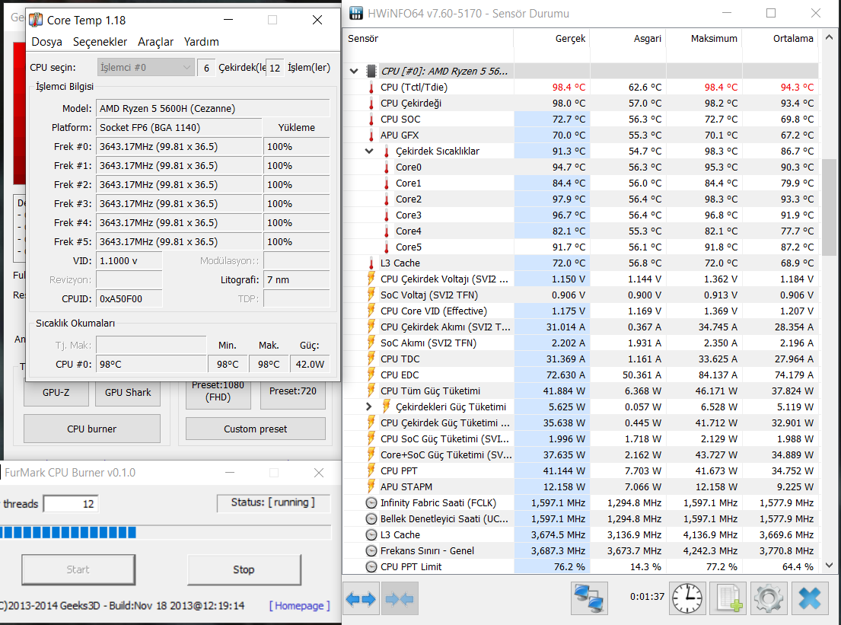Viewport: 841px width, 625px height.
Task: Click the 98.4 °C current Tctl/Tdie value
Action: click(569, 87)
